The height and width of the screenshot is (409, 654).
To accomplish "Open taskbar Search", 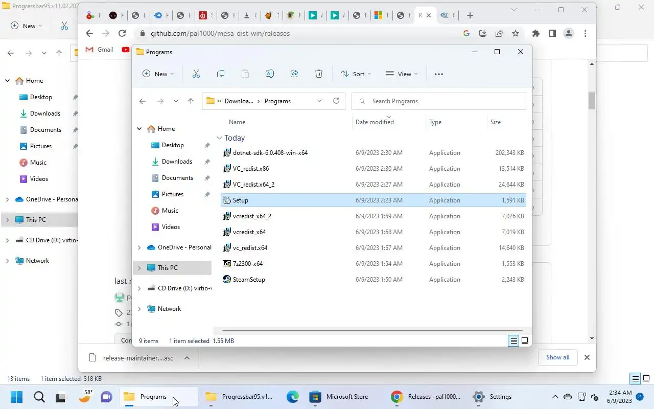I will point(39,397).
